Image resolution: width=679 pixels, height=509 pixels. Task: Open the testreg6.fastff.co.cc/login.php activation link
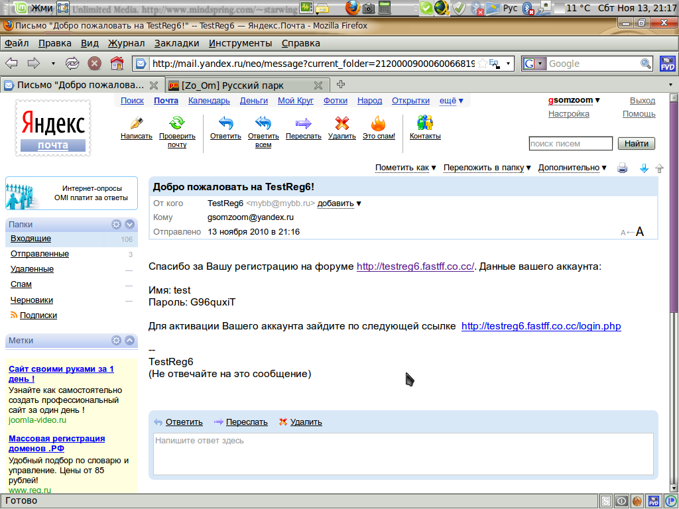(541, 326)
